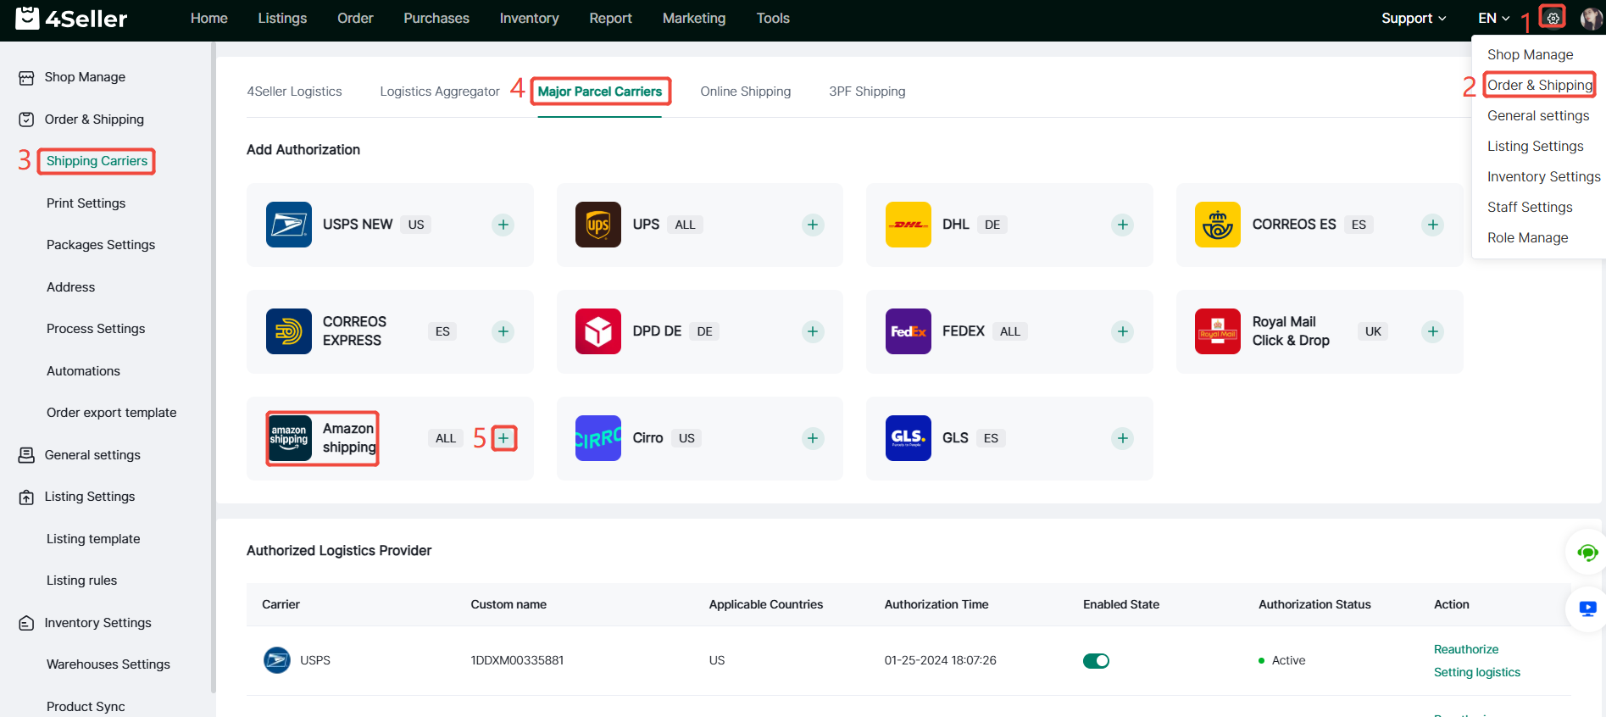Switch to Online Shipping tab

point(746,92)
